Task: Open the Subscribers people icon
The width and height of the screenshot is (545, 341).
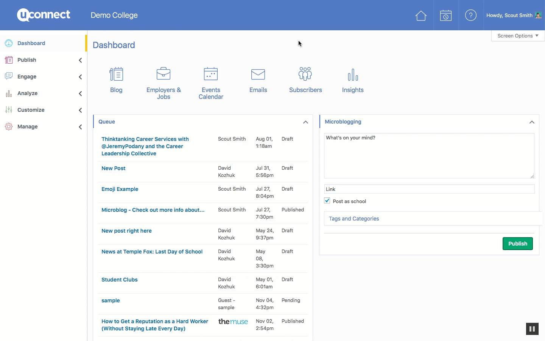Action: pos(305,74)
